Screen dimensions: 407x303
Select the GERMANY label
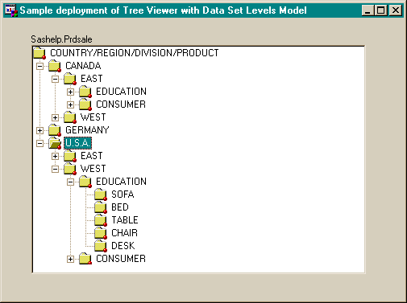coord(87,130)
